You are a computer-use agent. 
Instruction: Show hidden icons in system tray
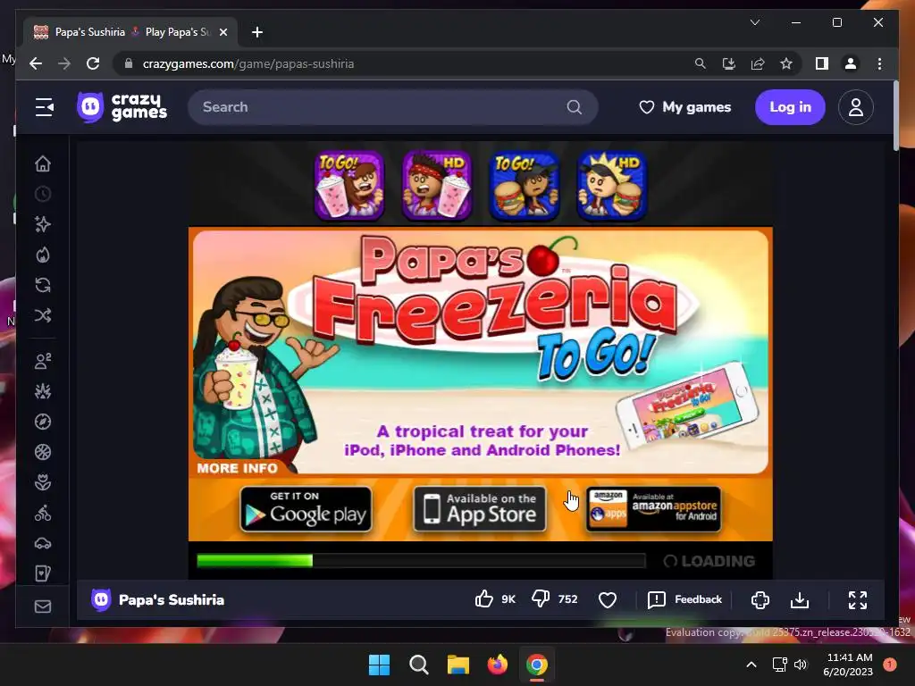[x=751, y=665]
